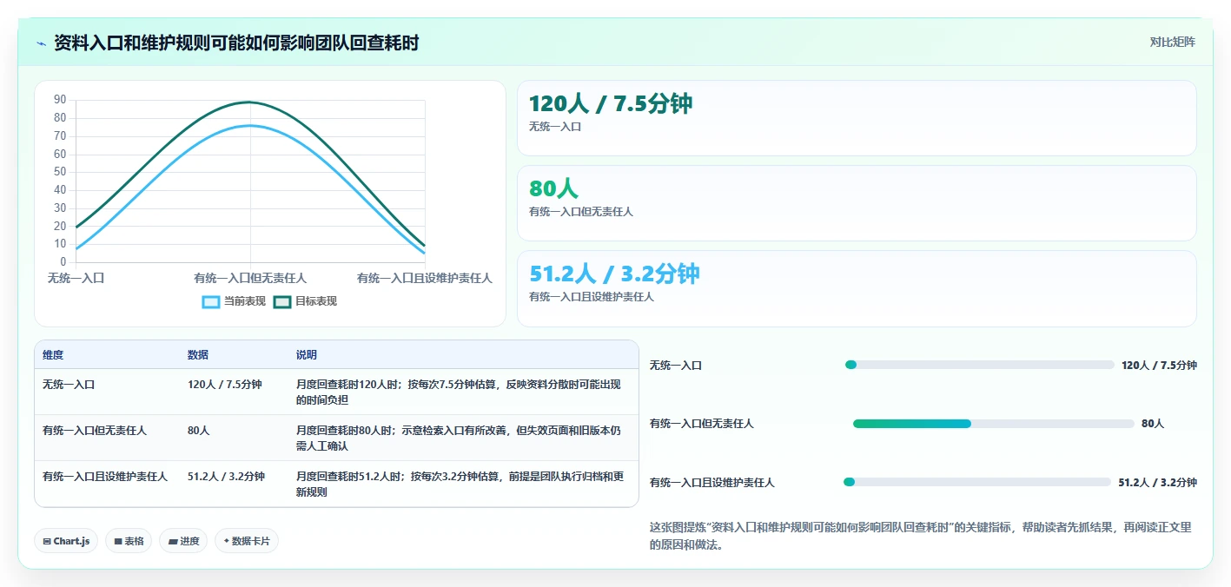The image size is (1231, 587).
Task: Click progress row label 有统一入口但无责任人
Action: (x=702, y=424)
